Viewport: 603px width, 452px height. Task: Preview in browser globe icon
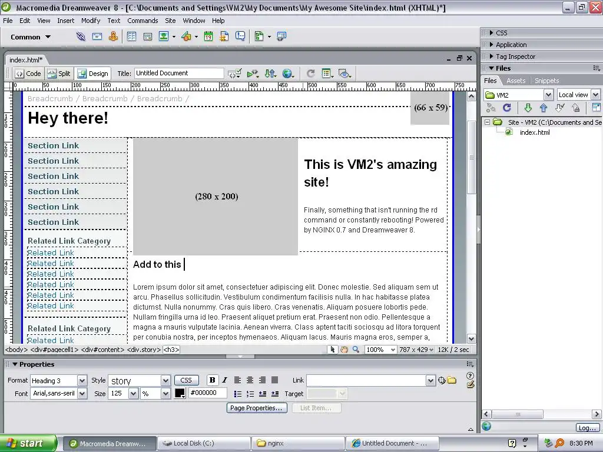point(287,74)
